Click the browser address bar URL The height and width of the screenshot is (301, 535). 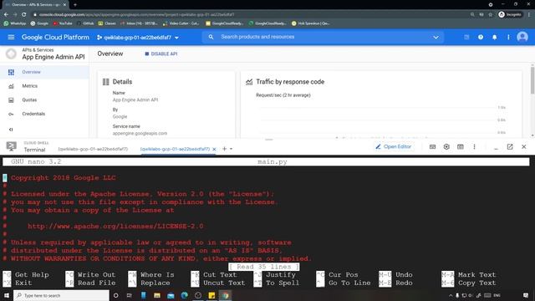pyautogui.click(x=136, y=15)
